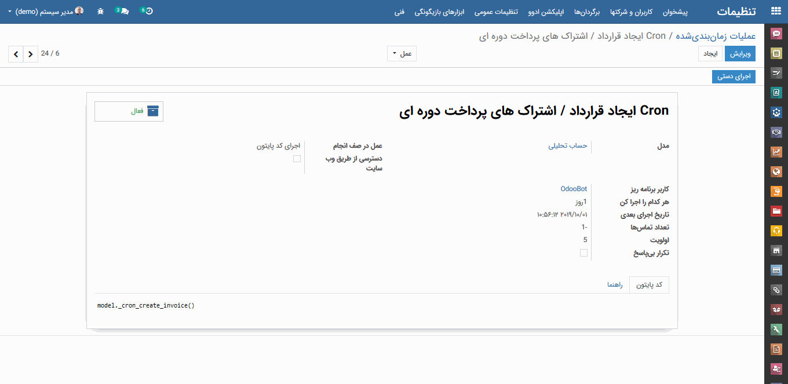Screen dimensions: 788x384
Task: Open the gray storefront app icon
Action: point(776,250)
